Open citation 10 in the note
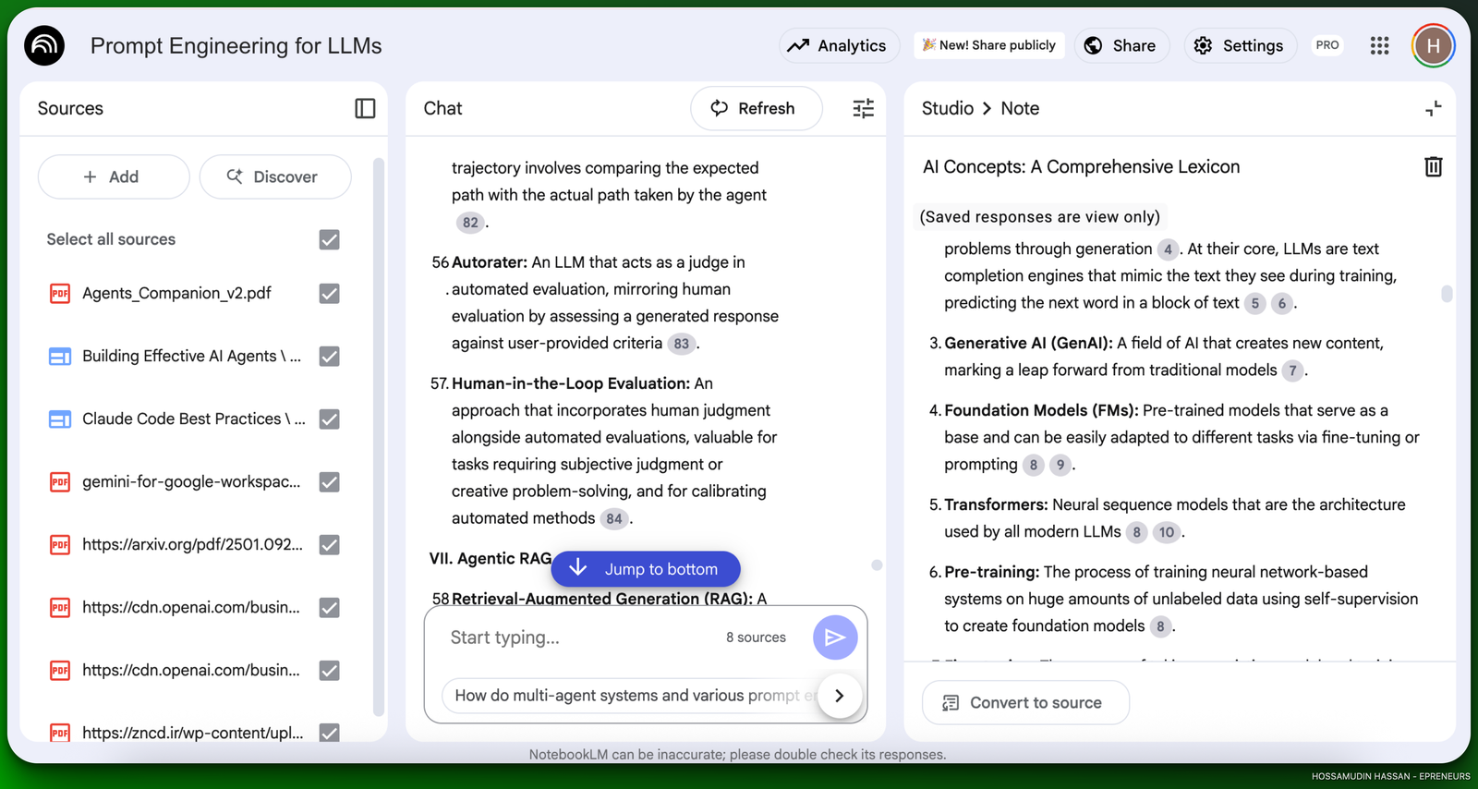 [1167, 532]
